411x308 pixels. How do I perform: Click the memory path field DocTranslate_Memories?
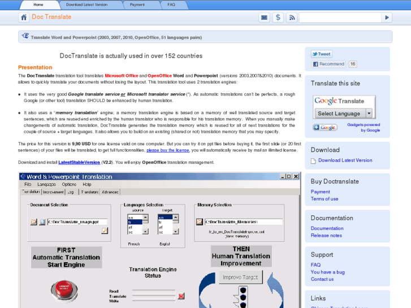(244, 222)
